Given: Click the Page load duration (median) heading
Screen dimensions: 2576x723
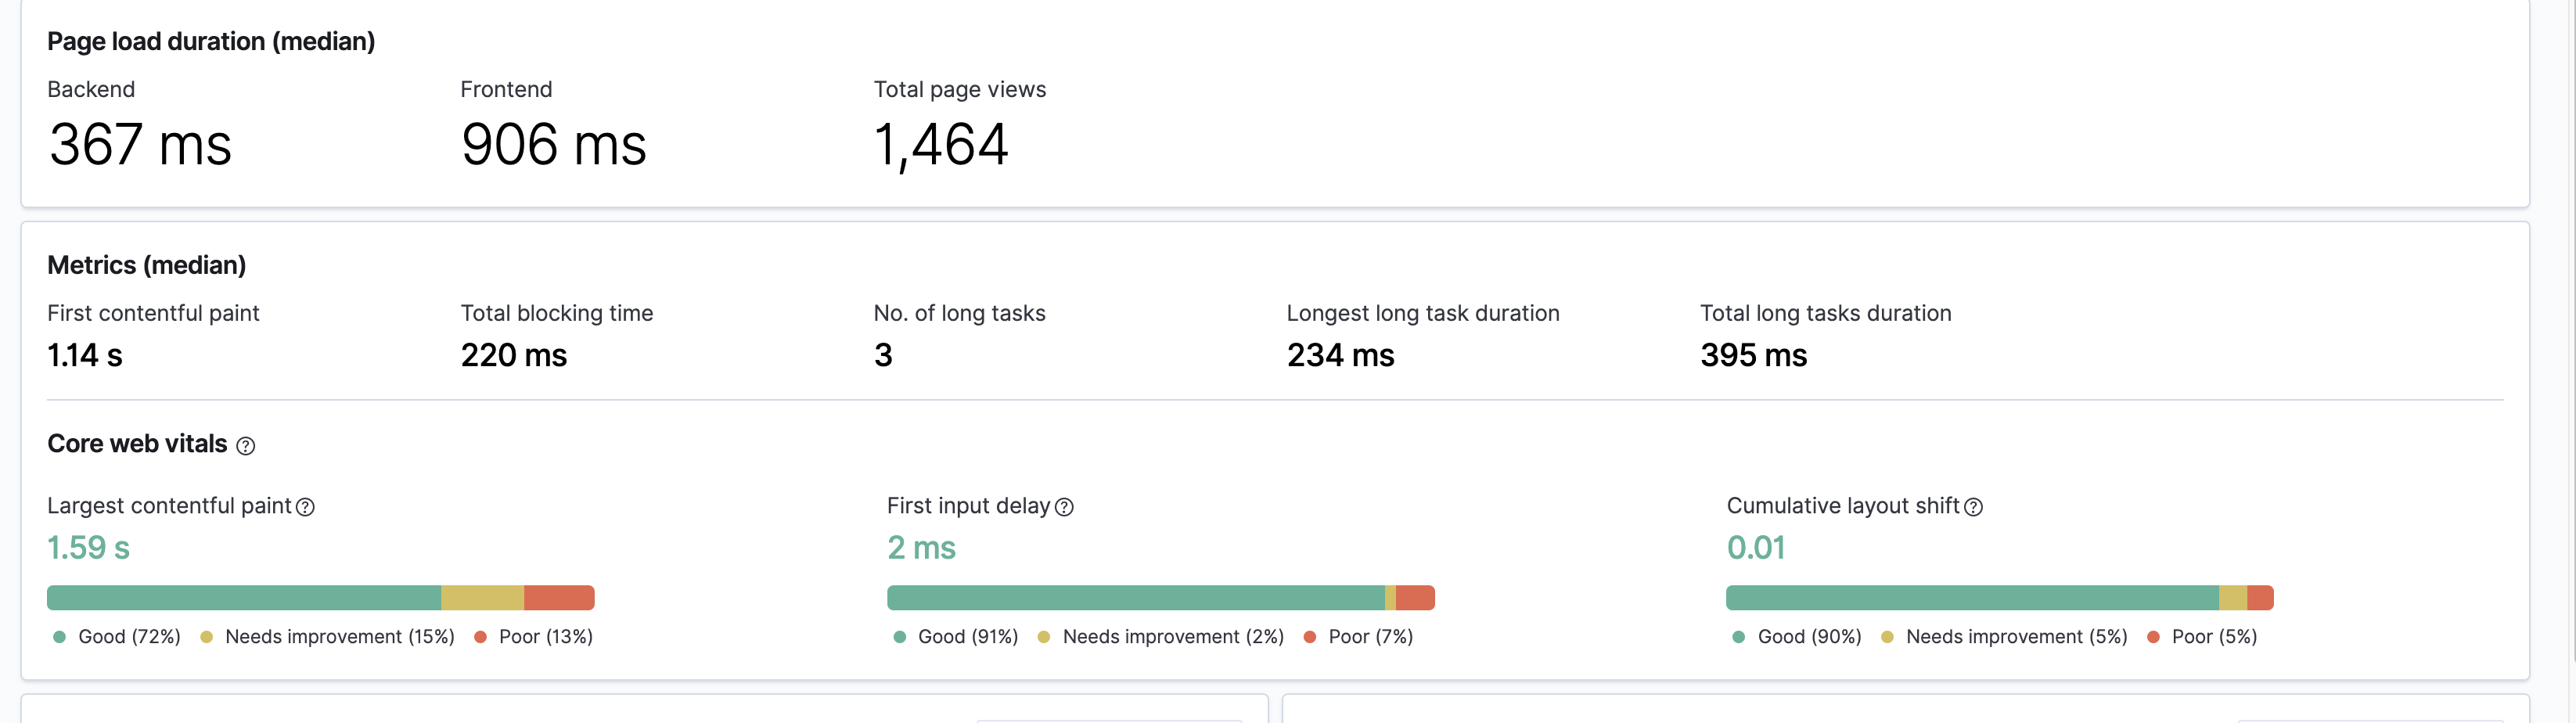Looking at the screenshot, I should pos(211,42).
